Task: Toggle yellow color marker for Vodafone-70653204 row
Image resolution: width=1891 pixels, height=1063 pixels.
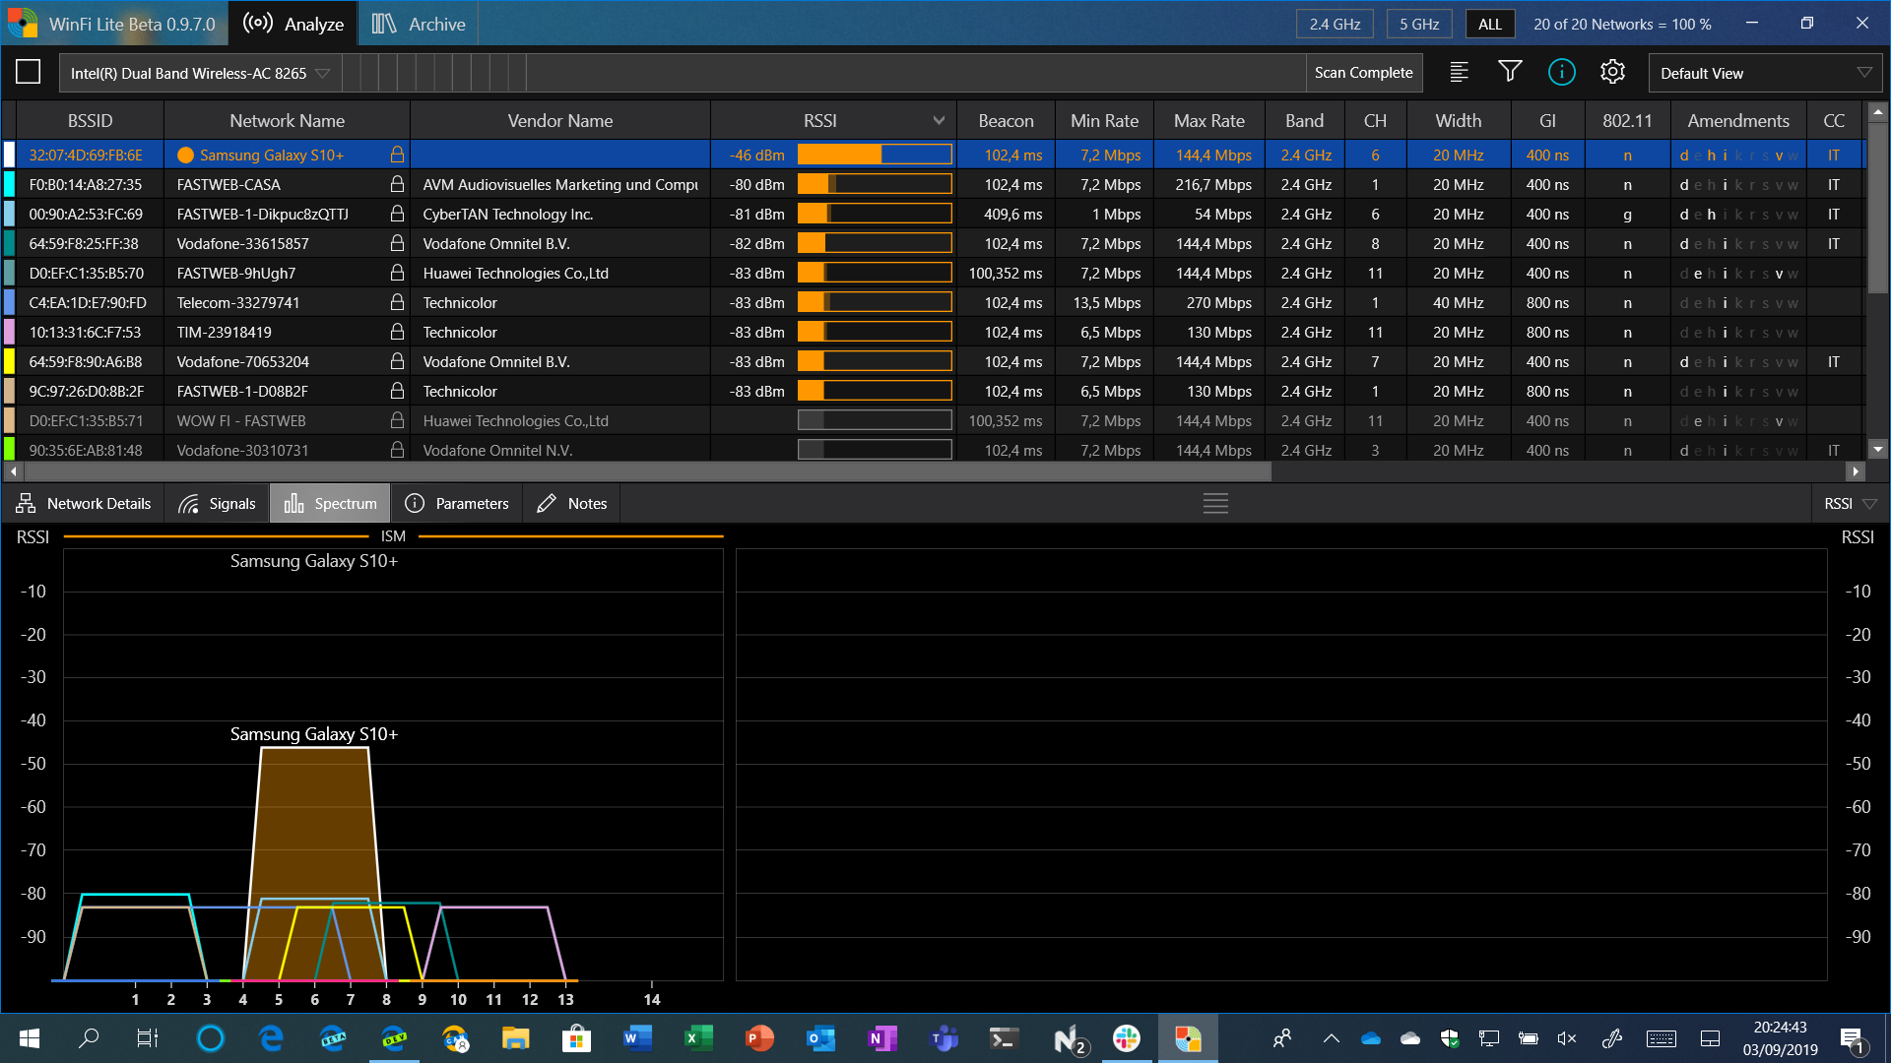Action: pyautogui.click(x=9, y=361)
